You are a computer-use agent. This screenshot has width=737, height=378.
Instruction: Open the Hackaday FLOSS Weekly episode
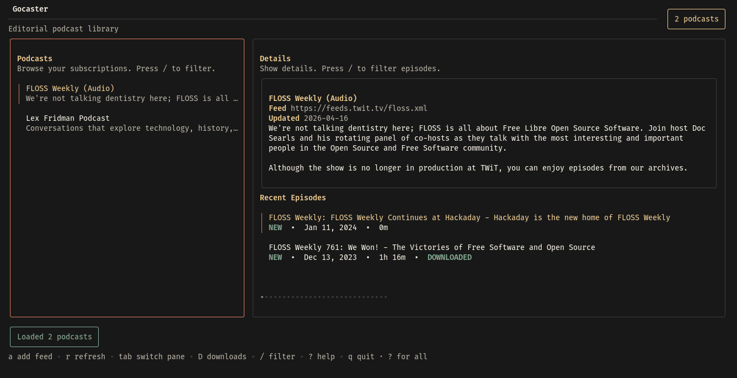pos(469,222)
